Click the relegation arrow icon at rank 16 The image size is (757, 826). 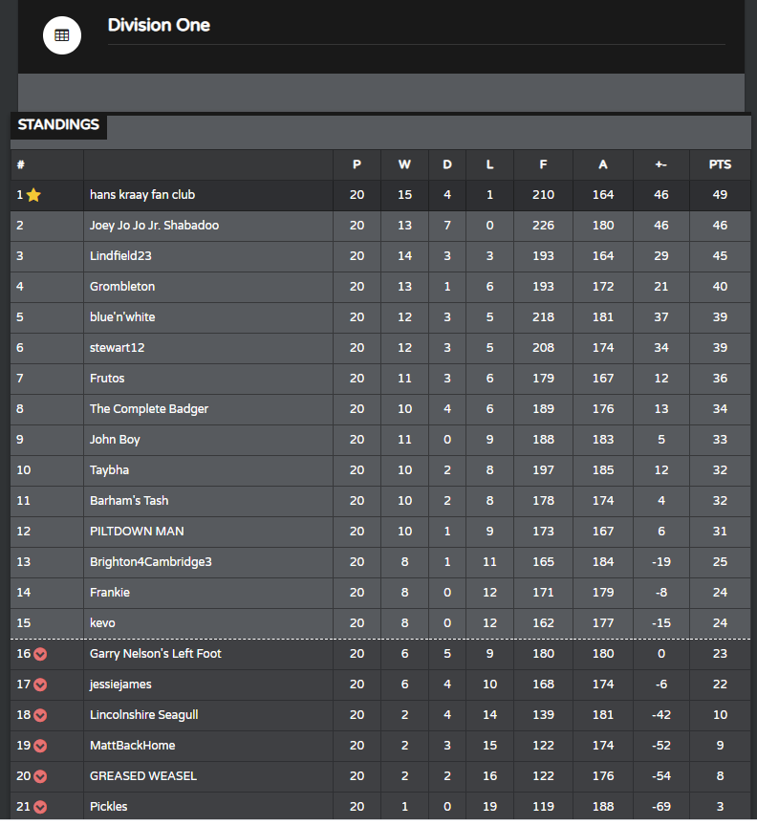tap(40, 654)
